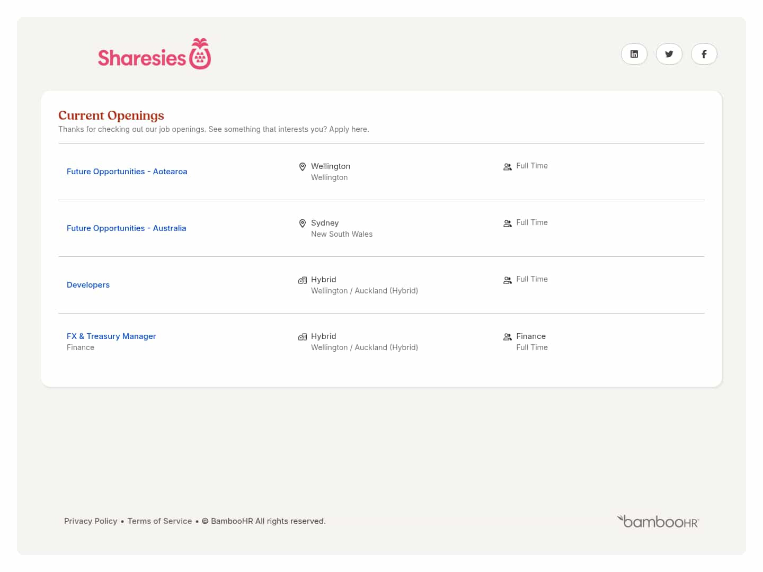Viewport: 763px width, 572px height.
Task: Open Future Opportunities - Australia job listing
Action: point(126,228)
